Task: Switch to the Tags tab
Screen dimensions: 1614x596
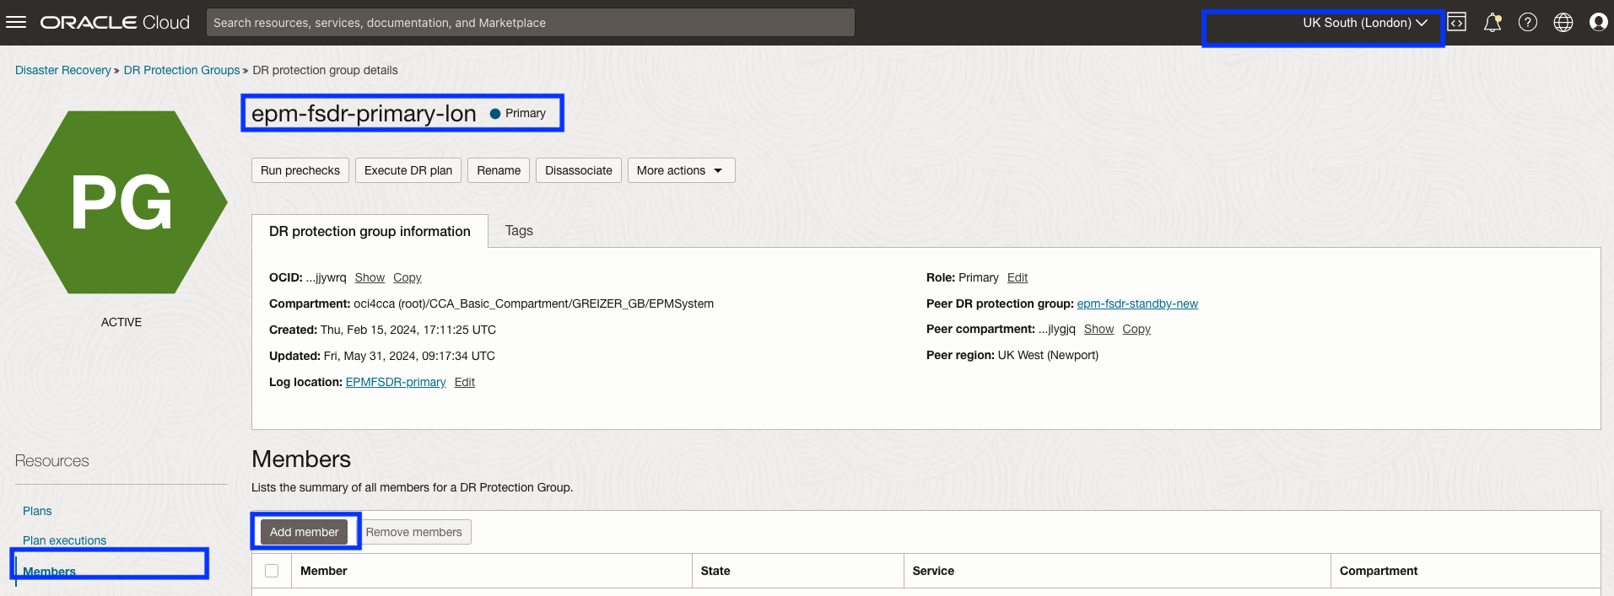Action: (x=519, y=231)
